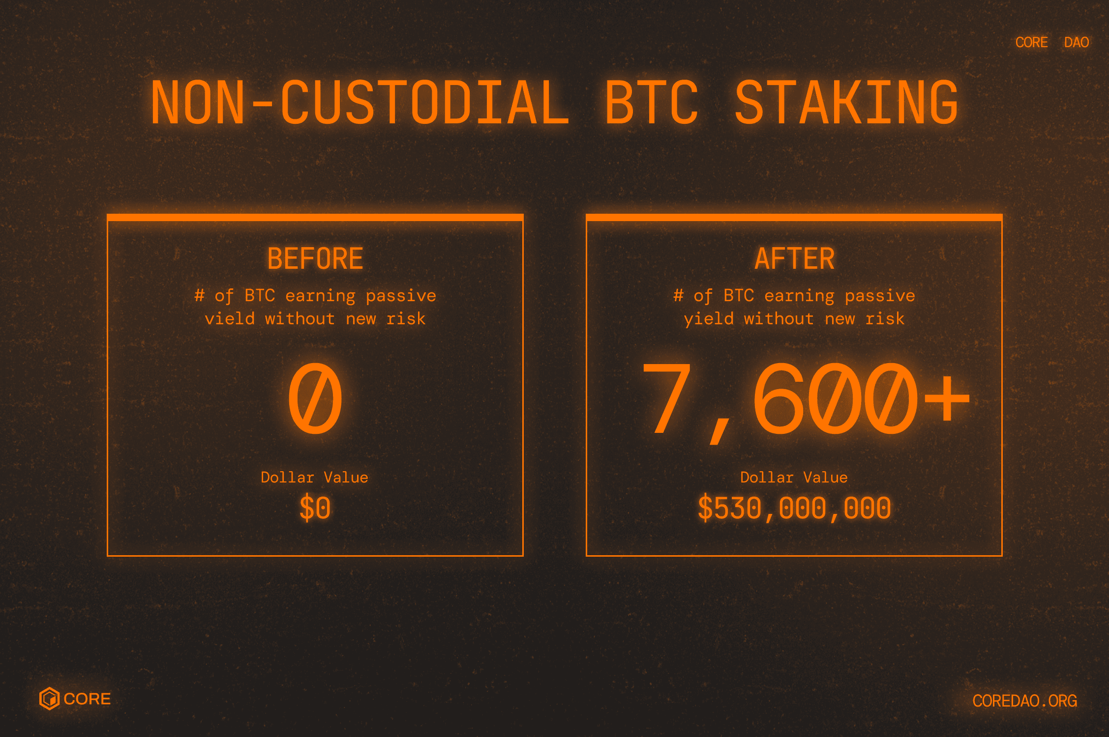Click the Dollar Value label in AFTER card
1109x737 pixels.
tap(794, 477)
